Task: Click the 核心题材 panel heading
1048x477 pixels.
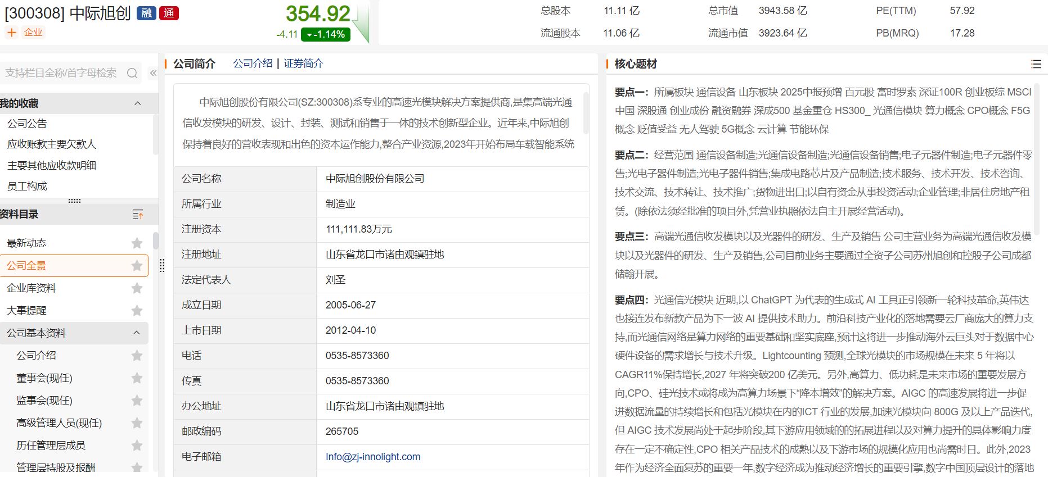Action: 636,64
